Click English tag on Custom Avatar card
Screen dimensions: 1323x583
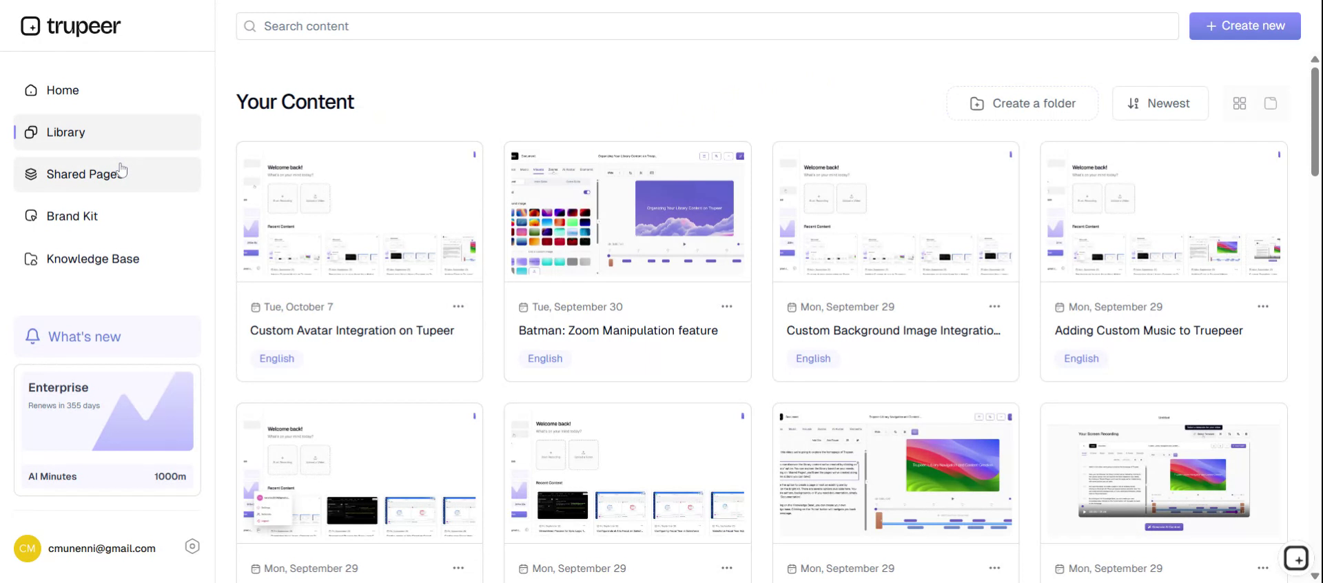point(277,358)
